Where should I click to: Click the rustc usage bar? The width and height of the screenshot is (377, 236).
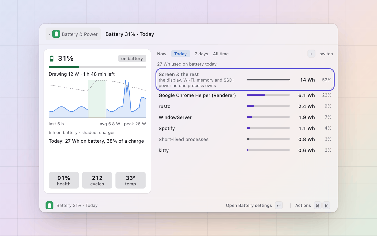tap(268, 106)
